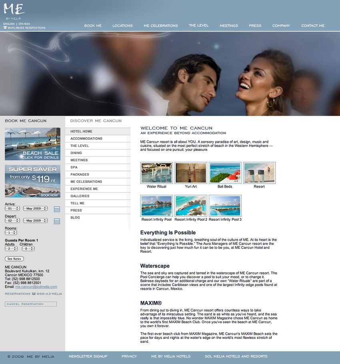340x364 pixels.
Task: Click the Reservations 866-43-MELIA text
Action: 34,294
